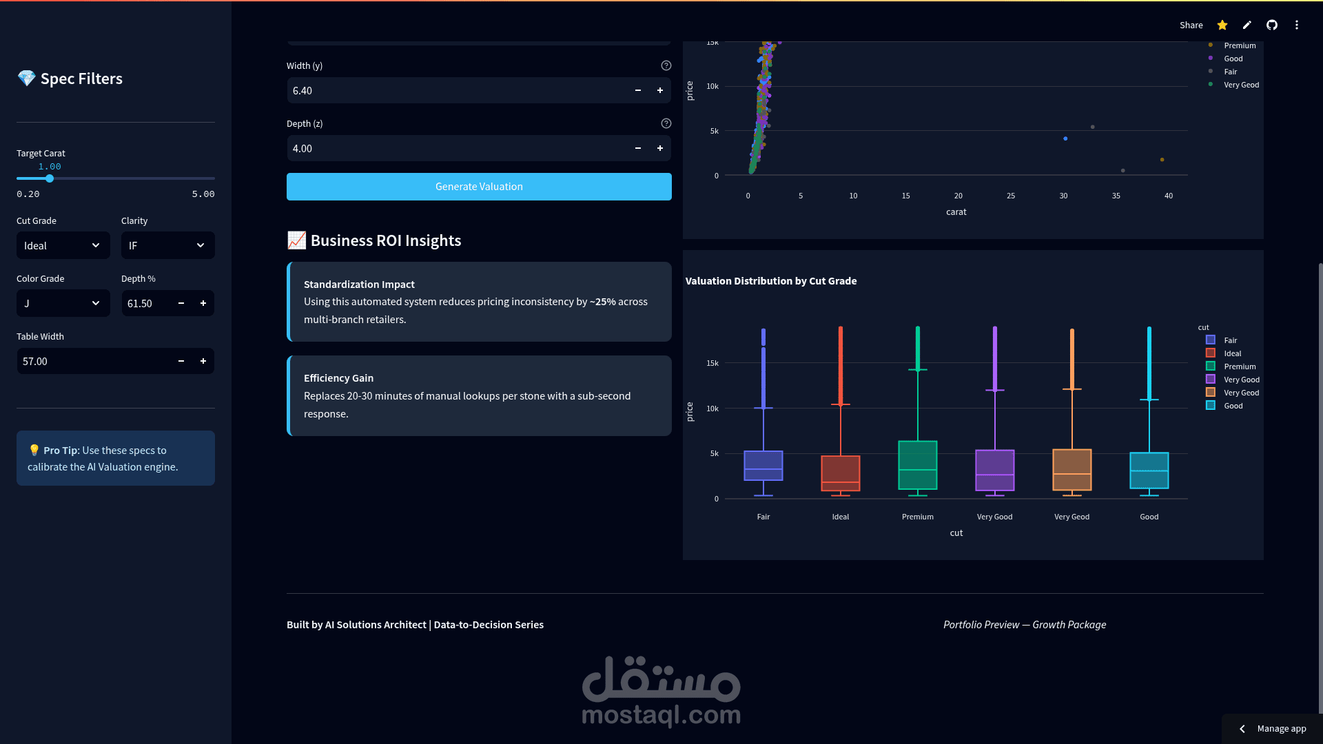The image size is (1323, 744).
Task: Click the Share button
Action: pyautogui.click(x=1191, y=25)
